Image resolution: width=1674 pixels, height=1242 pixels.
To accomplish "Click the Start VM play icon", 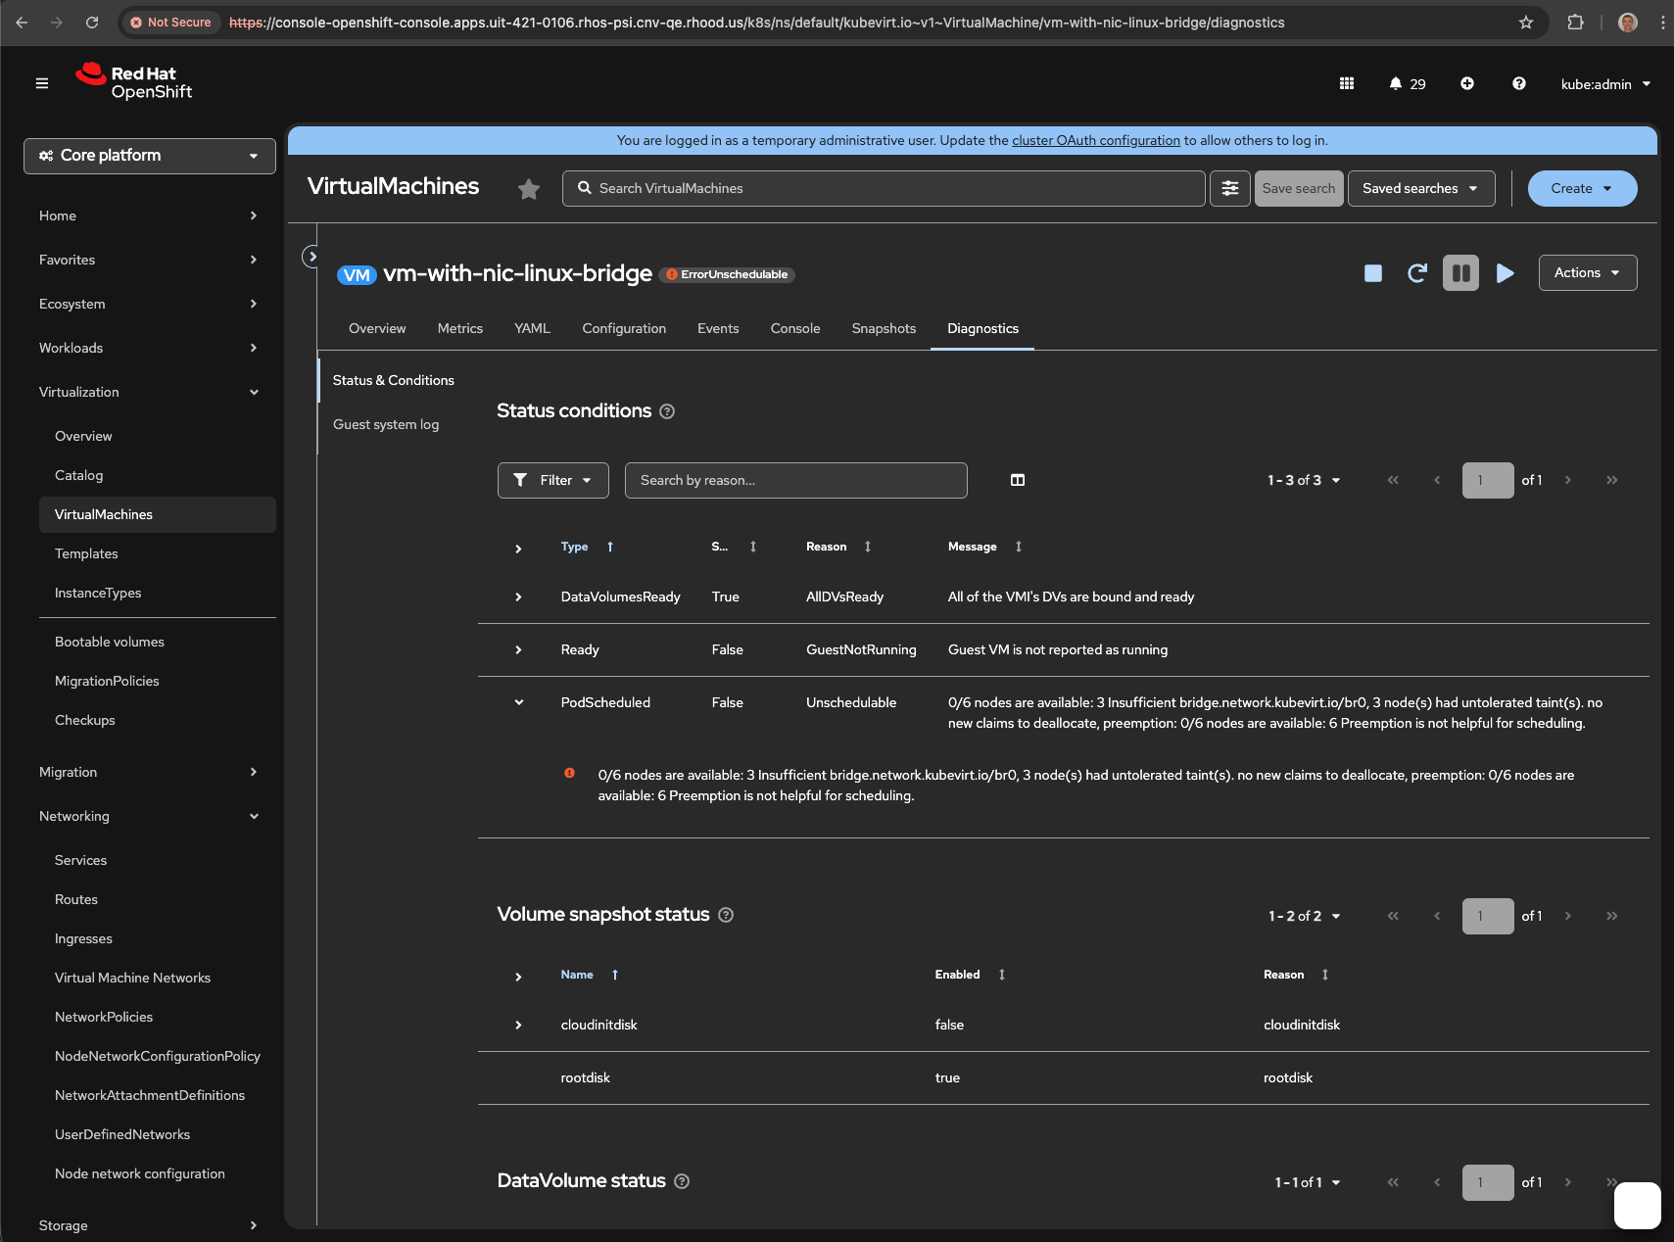I will [x=1505, y=273].
